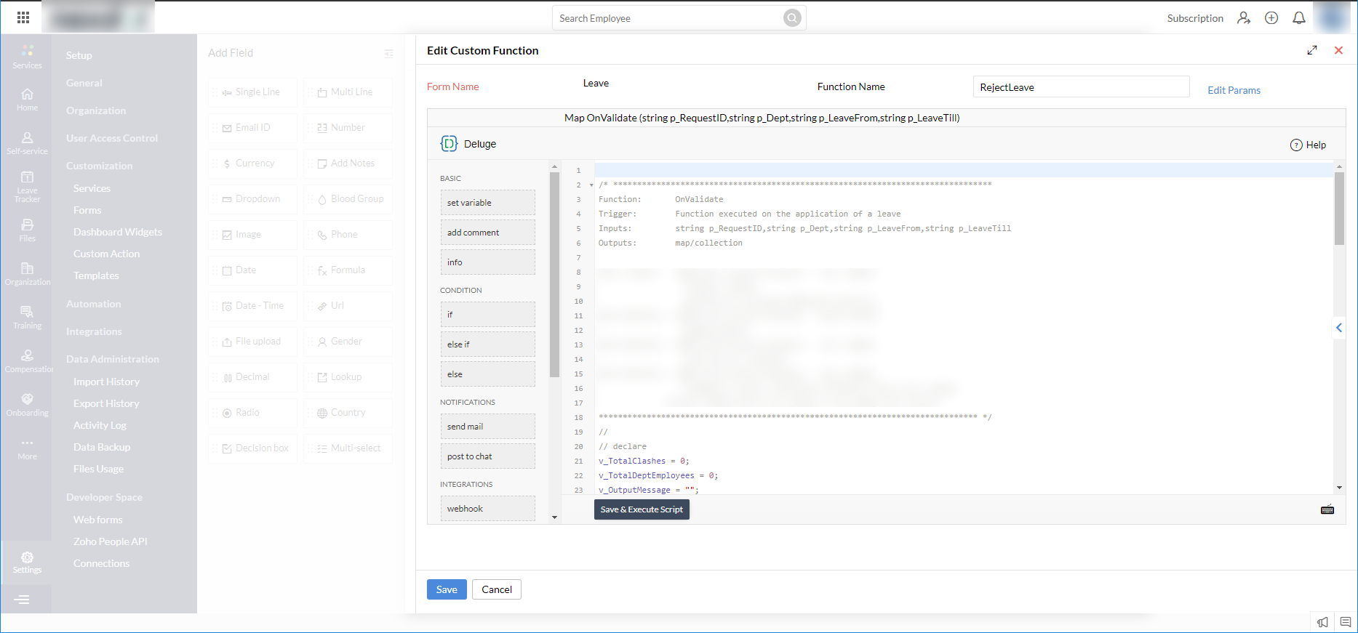Open the Help icon in Deluge editor
Viewport: 1358px width, 633px height.
pyautogui.click(x=1296, y=145)
